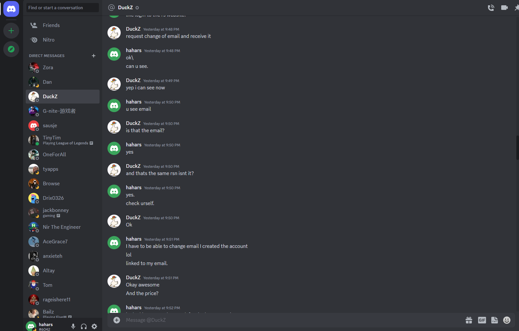Toggle microphone mute
The image size is (519, 331).
73,326
